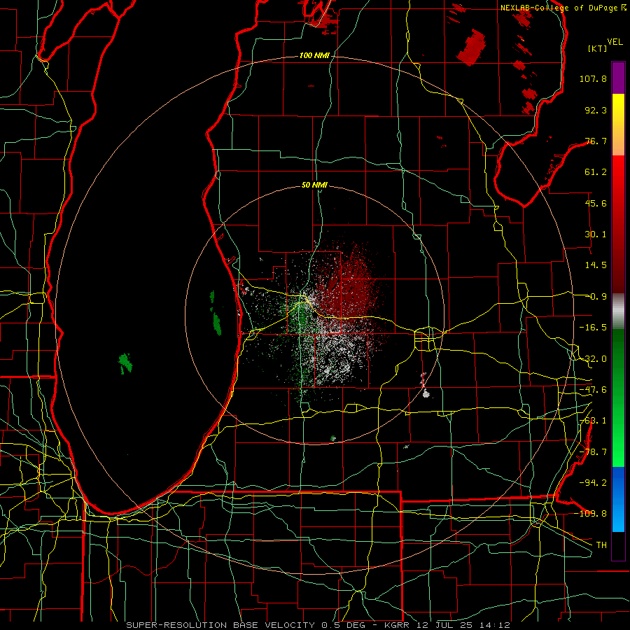Select the -94.2 velocity scale value
The image size is (630, 630).
[593, 482]
